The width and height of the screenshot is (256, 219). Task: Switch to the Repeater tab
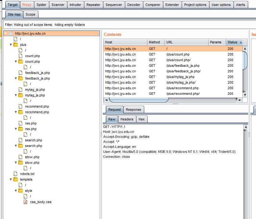click(93, 5)
